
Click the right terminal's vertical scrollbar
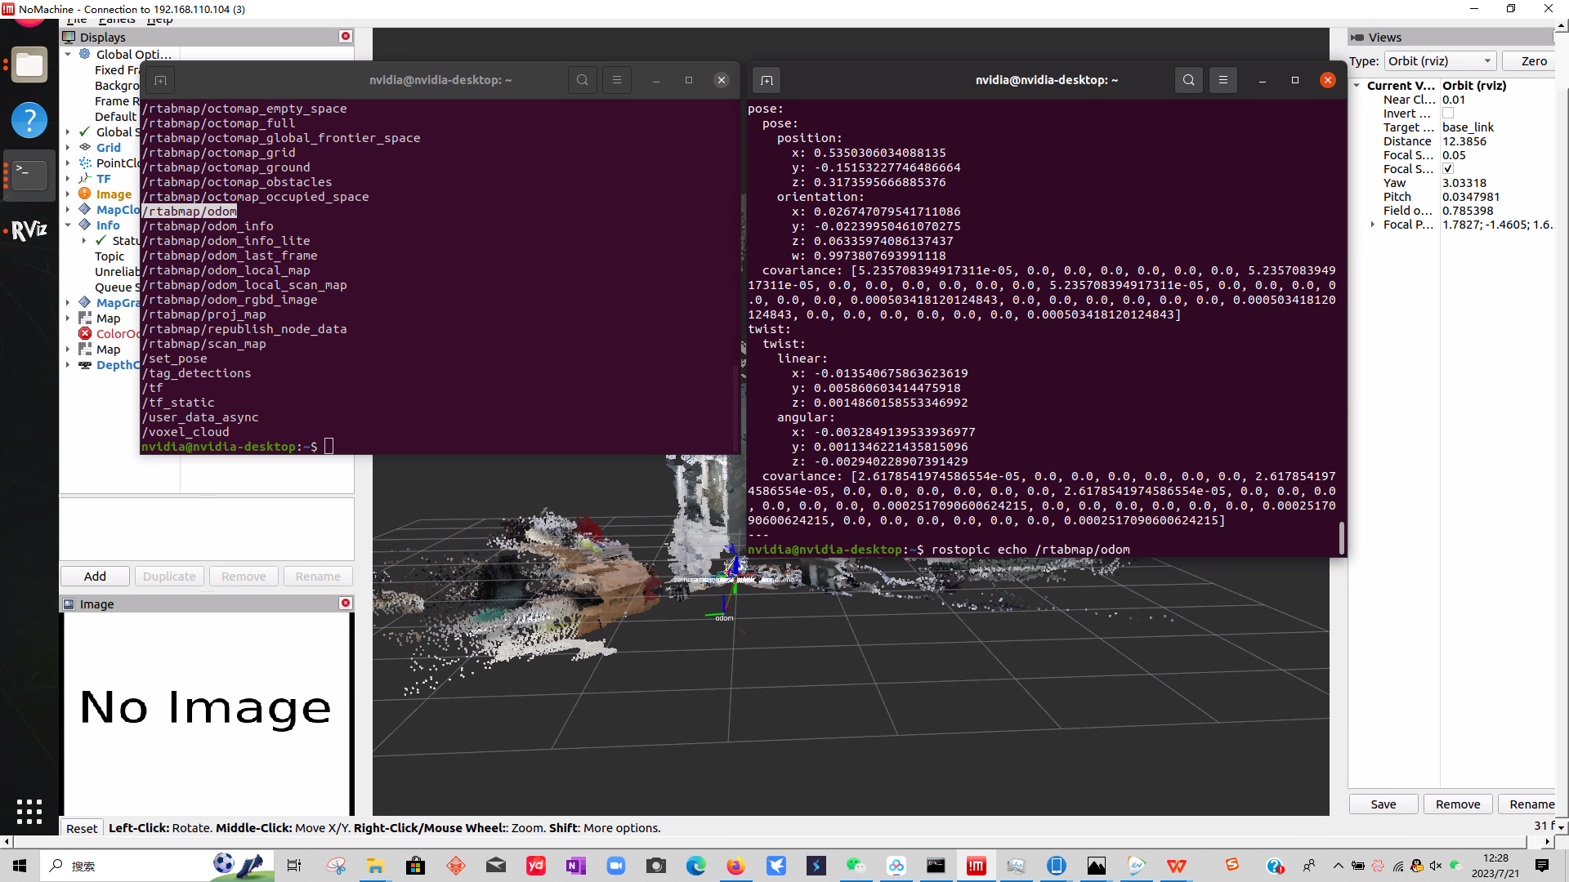1341,537
